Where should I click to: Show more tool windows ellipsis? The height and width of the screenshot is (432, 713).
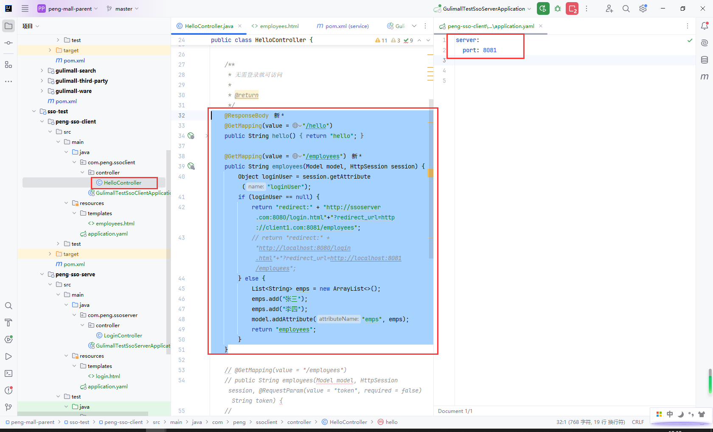pyautogui.click(x=8, y=81)
